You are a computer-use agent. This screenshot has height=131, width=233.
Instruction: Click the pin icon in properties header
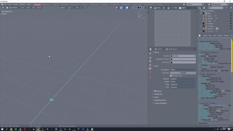pos(195,49)
